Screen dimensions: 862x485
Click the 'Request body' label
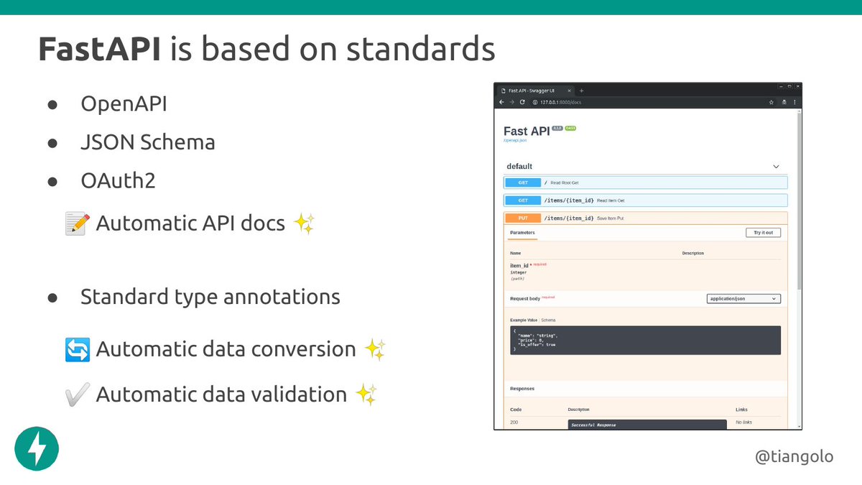click(x=525, y=298)
